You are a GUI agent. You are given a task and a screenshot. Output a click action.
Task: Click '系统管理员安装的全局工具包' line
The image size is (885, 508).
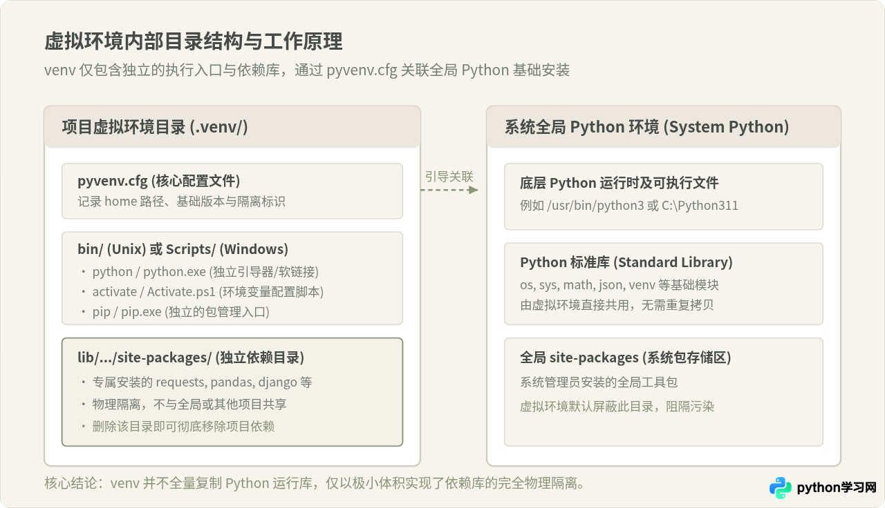599,382
